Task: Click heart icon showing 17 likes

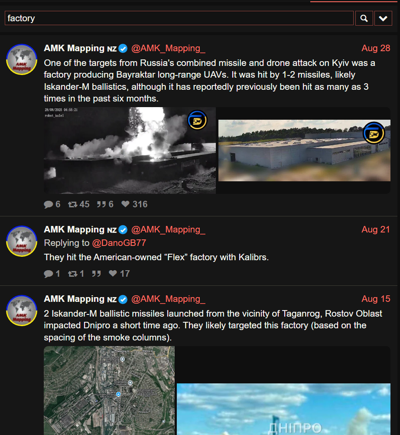Action: click(113, 273)
